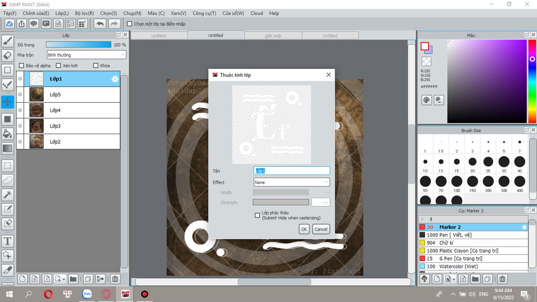Toggle 'Bảo vệ alpha' checkbox
537x302 pixels.
click(x=22, y=66)
